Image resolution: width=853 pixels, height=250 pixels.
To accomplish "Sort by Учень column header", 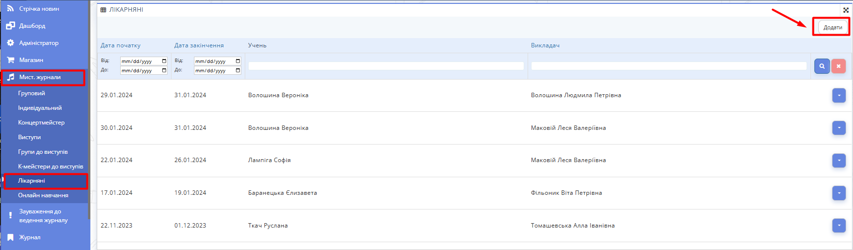I will tap(257, 45).
